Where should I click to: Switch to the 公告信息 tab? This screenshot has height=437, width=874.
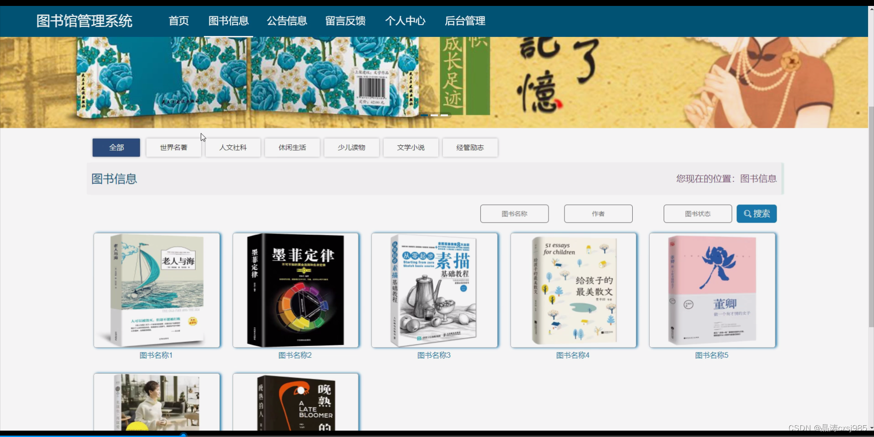[287, 21]
